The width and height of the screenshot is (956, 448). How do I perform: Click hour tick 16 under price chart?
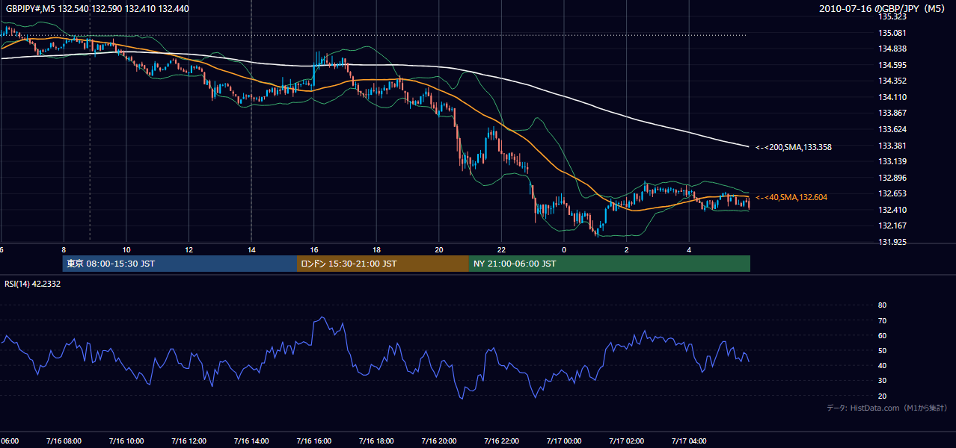point(314,249)
